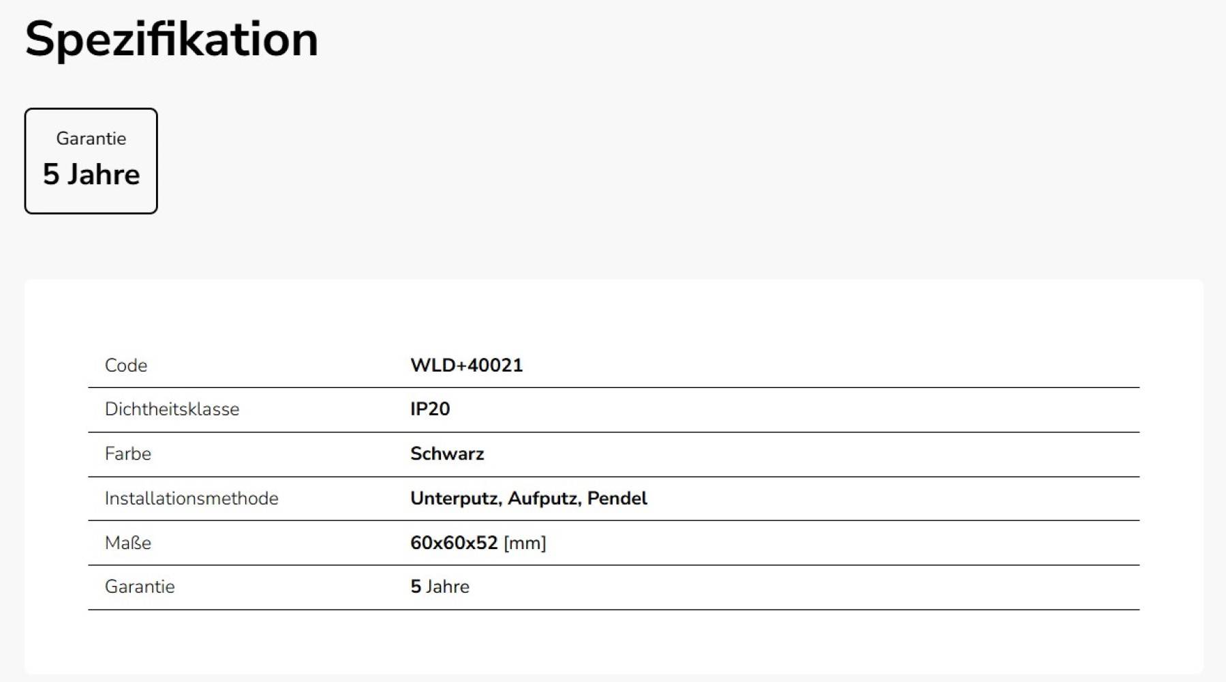Select the product code WLD+40021
The width and height of the screenshot is (1226, 682).
click(466, 366)
